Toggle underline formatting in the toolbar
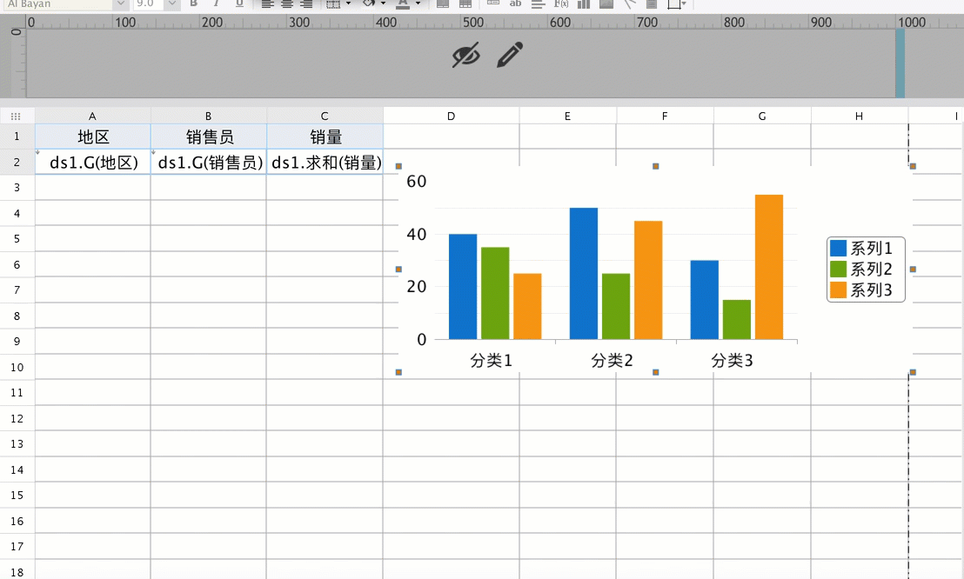 point(239,3)
